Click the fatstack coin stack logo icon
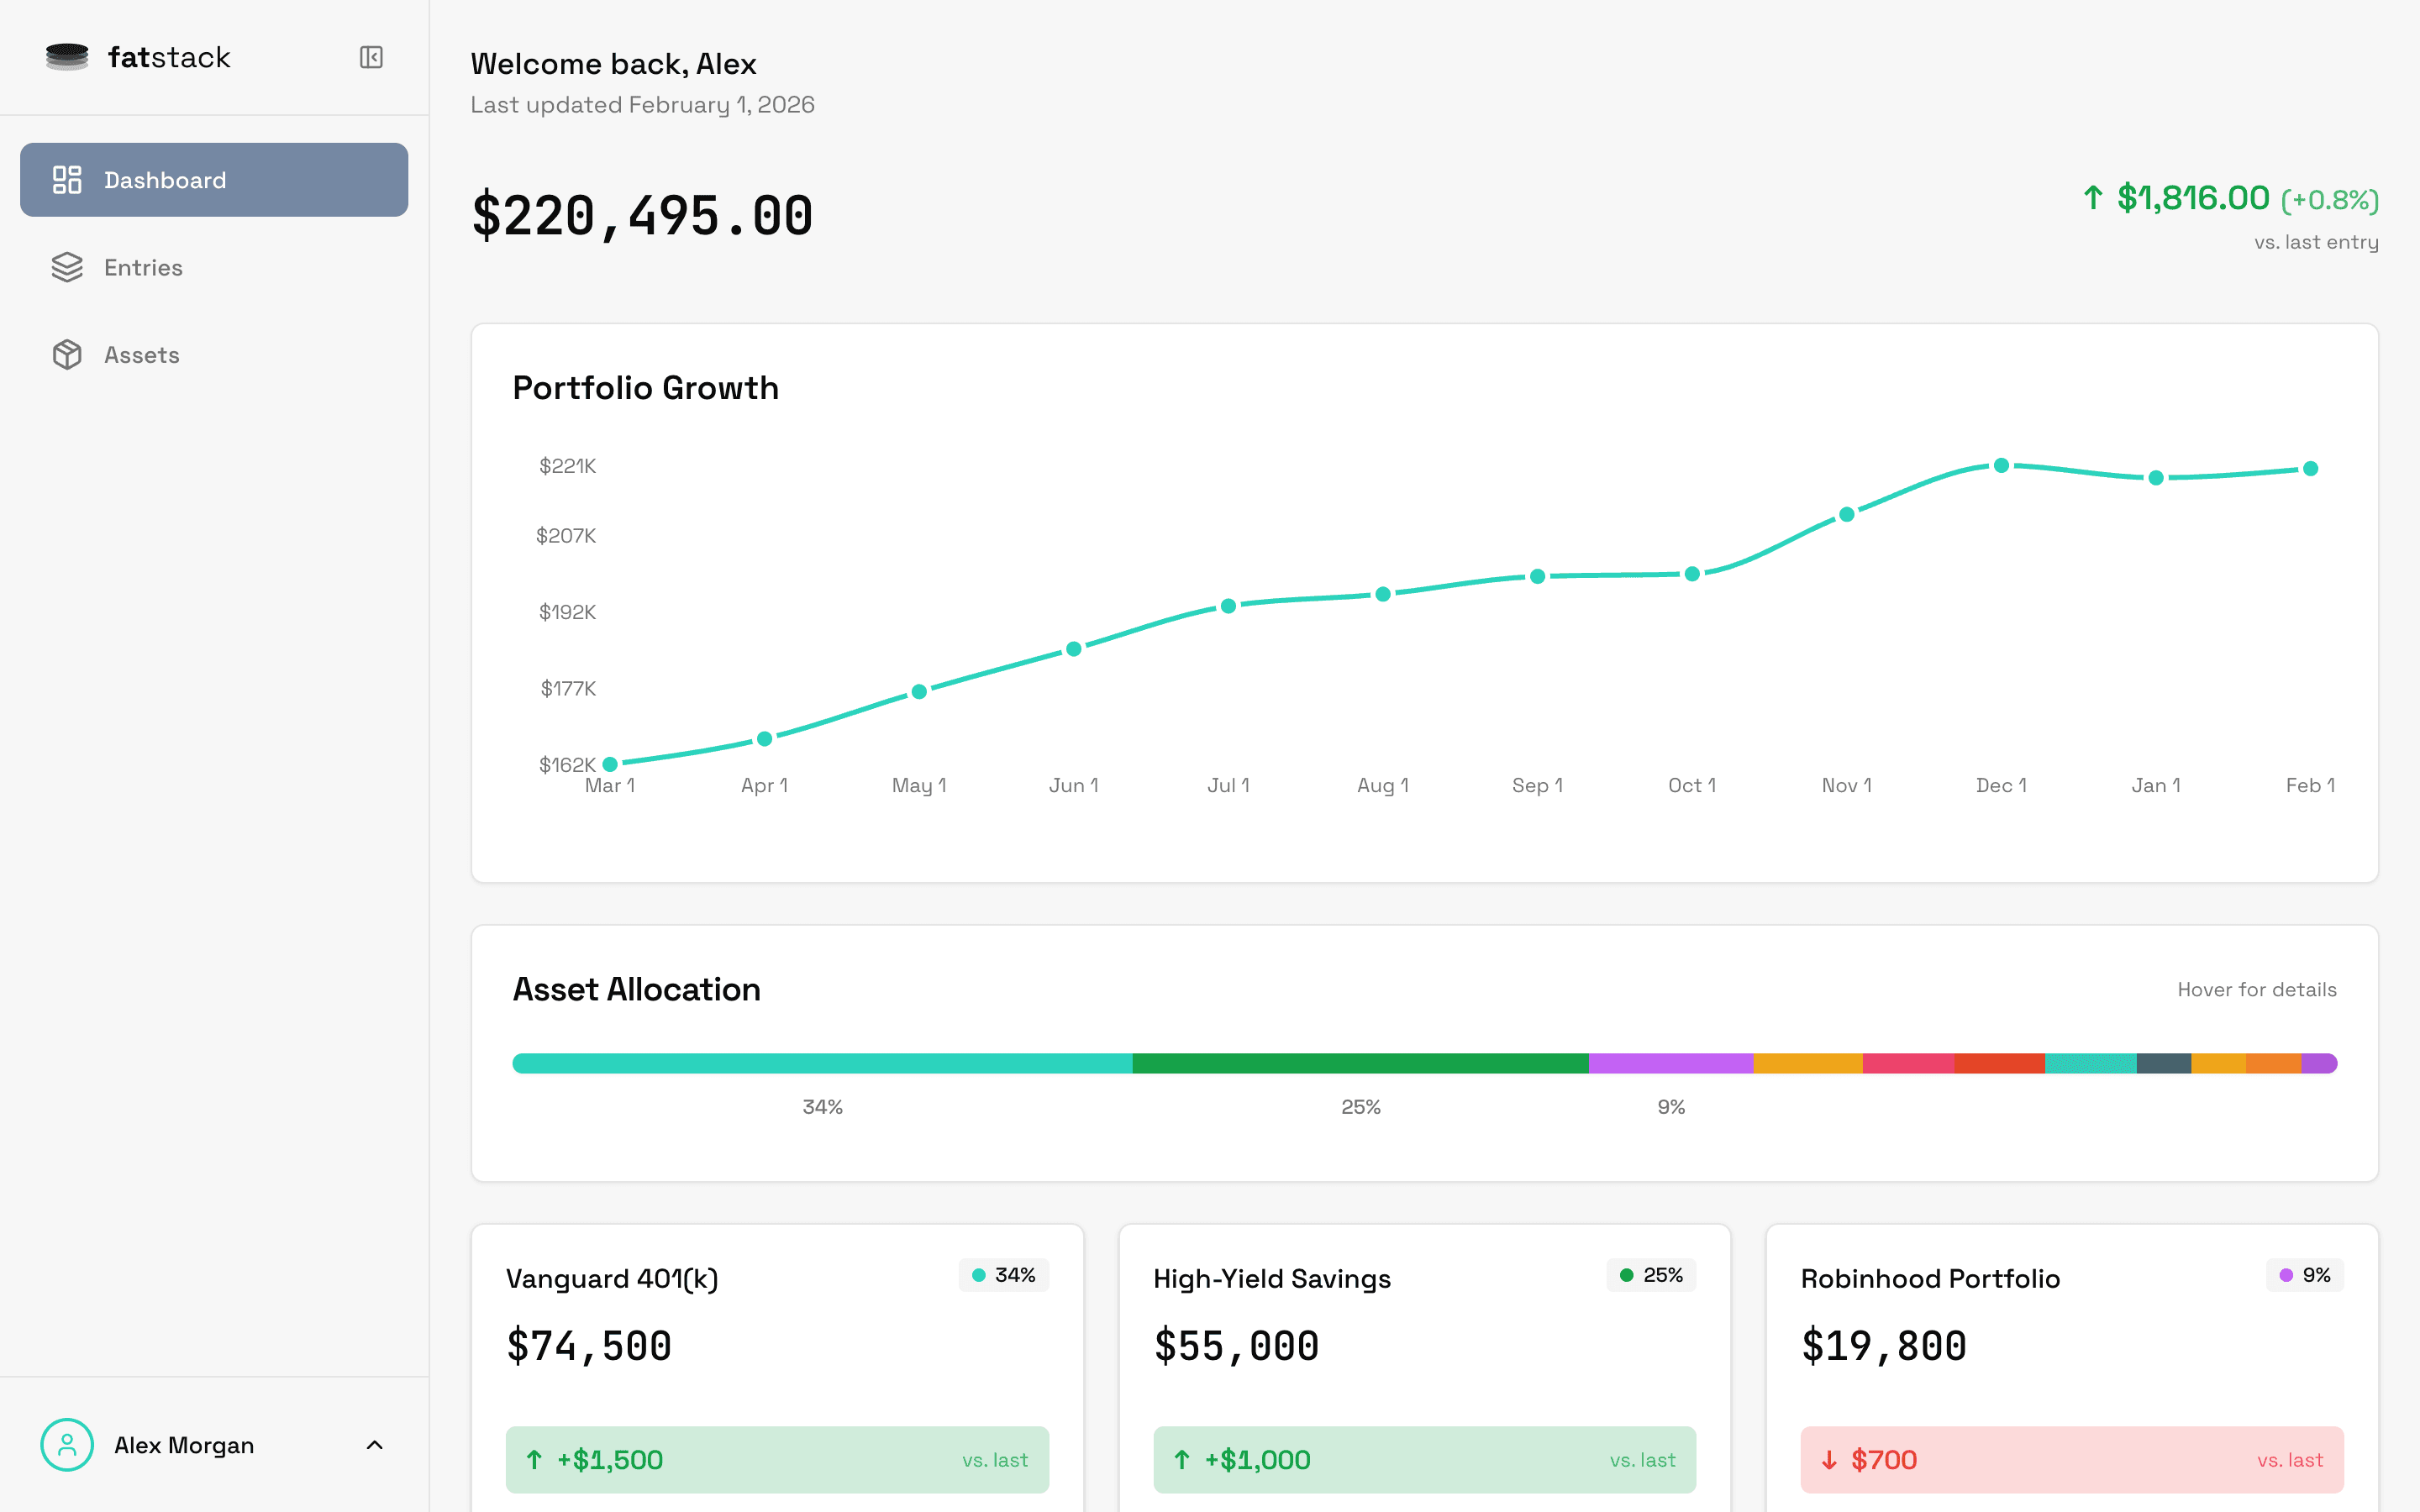Viewport: 2420px width, 1512px height. click(67, 57)
